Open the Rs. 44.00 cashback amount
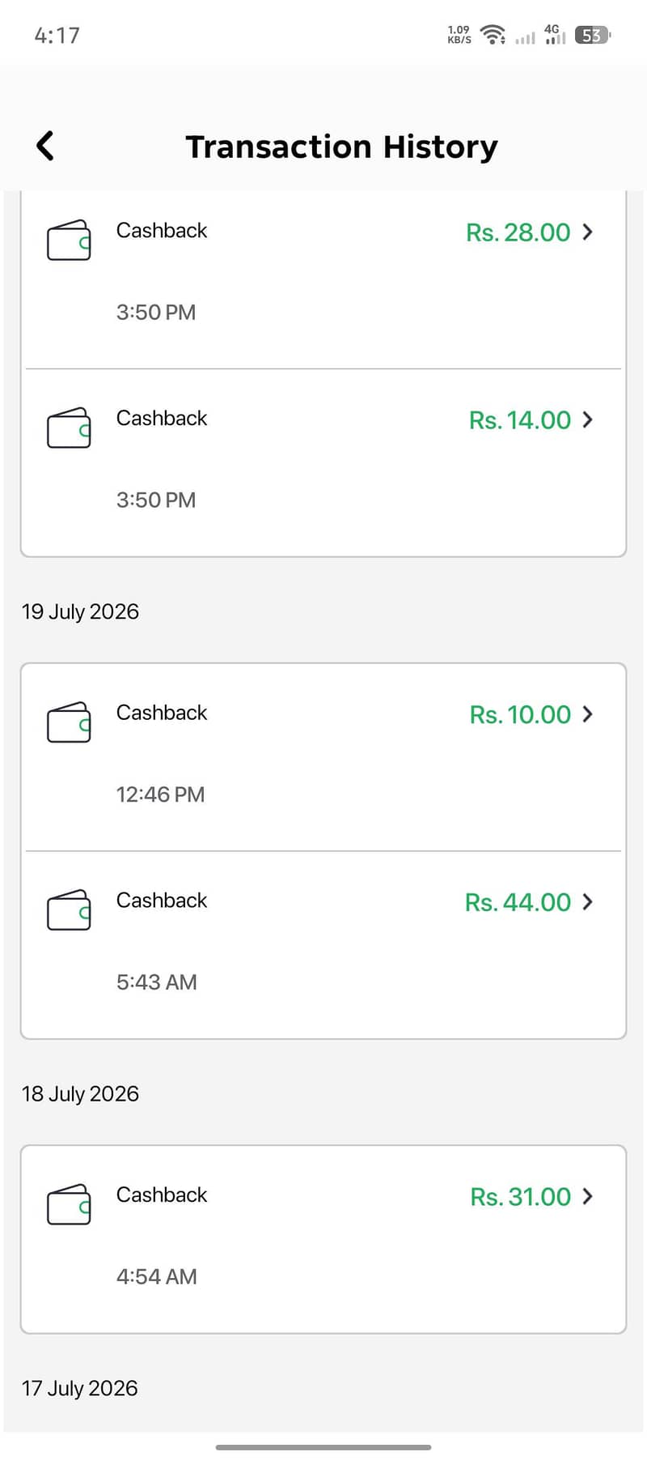 518,902
